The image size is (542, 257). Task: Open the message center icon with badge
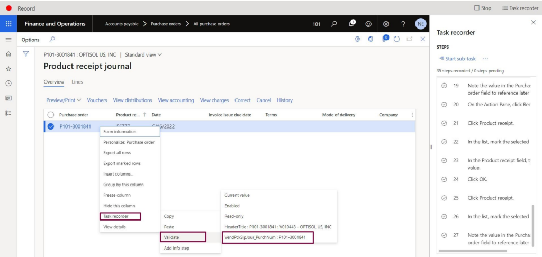385,39
